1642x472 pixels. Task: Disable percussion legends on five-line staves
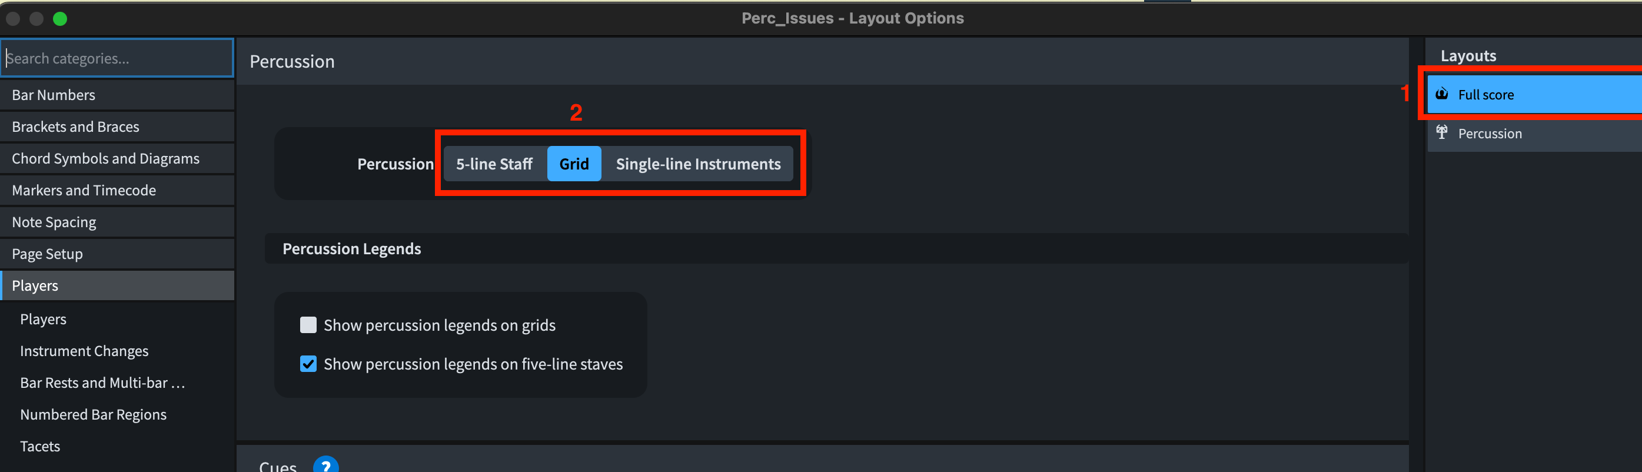308,364
